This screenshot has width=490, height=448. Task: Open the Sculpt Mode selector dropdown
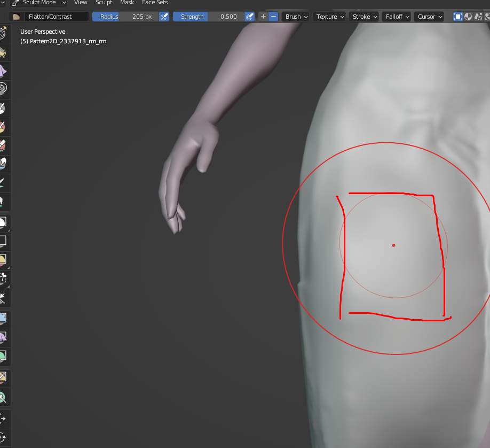(x=39, y=3)
